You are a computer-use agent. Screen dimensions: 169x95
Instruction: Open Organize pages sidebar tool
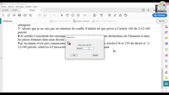[166, 49]
